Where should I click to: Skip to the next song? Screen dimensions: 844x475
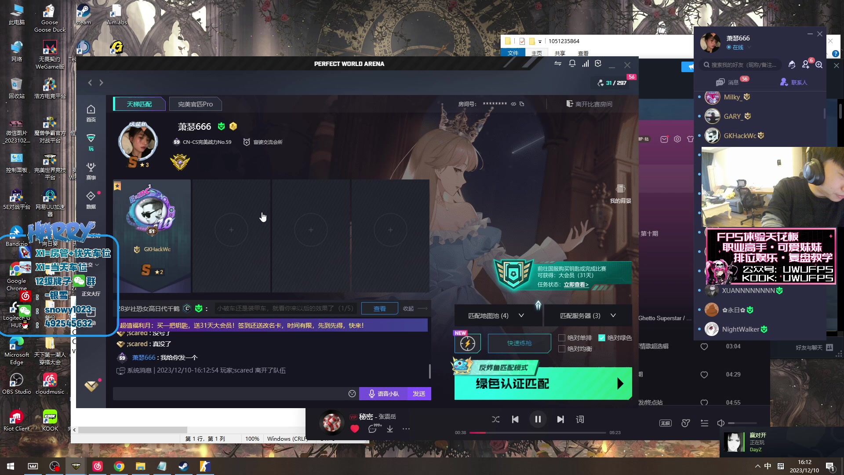tap(560, 420)
